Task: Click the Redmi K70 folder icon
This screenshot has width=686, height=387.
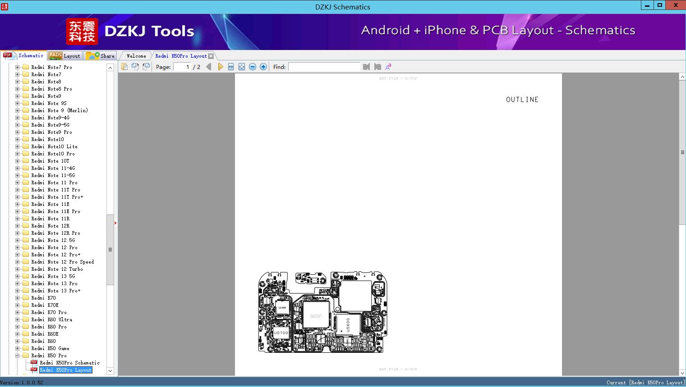Action: 26,298
